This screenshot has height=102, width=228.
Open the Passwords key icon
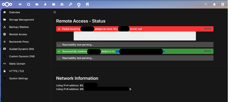(x=70, y=4)
